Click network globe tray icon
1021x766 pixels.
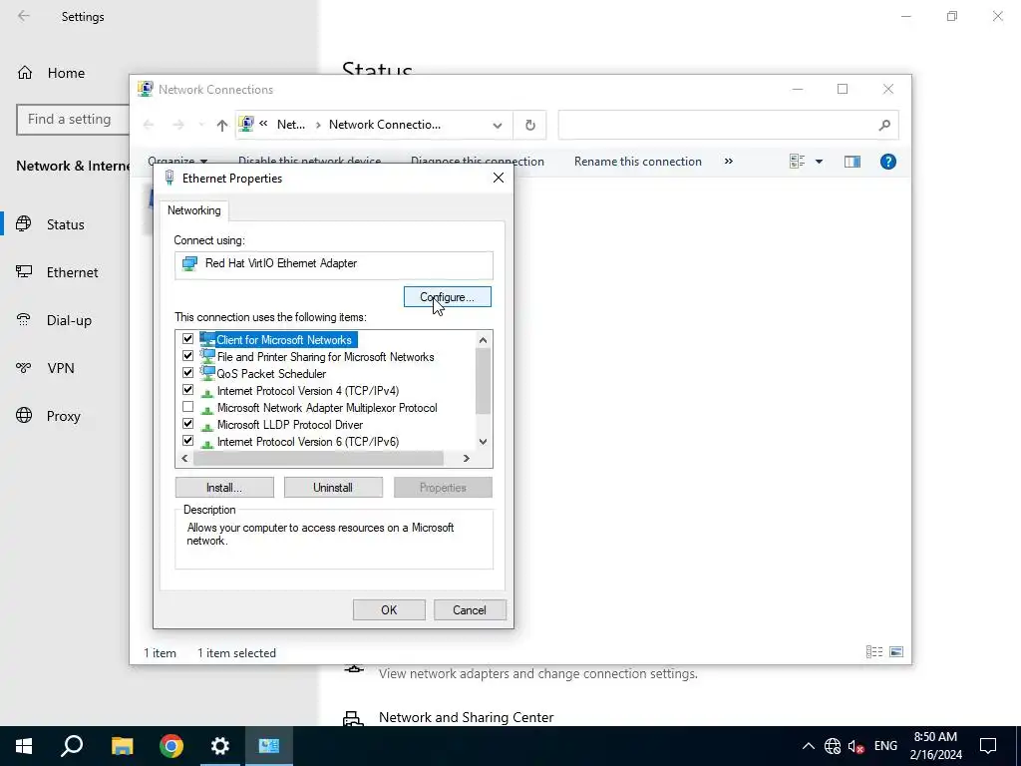click(833, 746)
